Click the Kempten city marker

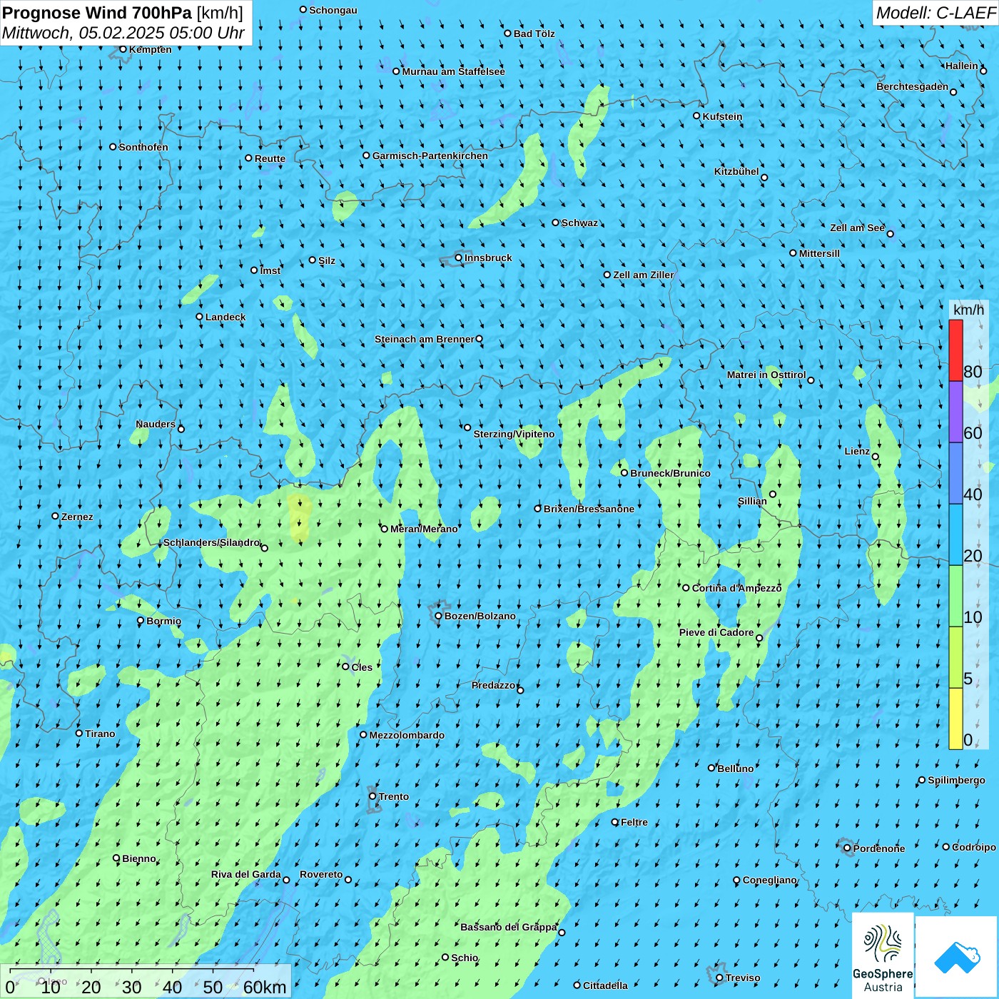(123, 49)
